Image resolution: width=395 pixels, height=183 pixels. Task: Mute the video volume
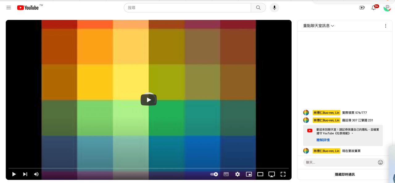[x=36, y=174]
